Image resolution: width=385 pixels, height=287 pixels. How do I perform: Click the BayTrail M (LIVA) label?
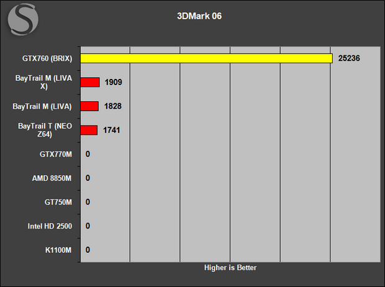(x=42, y=106)
